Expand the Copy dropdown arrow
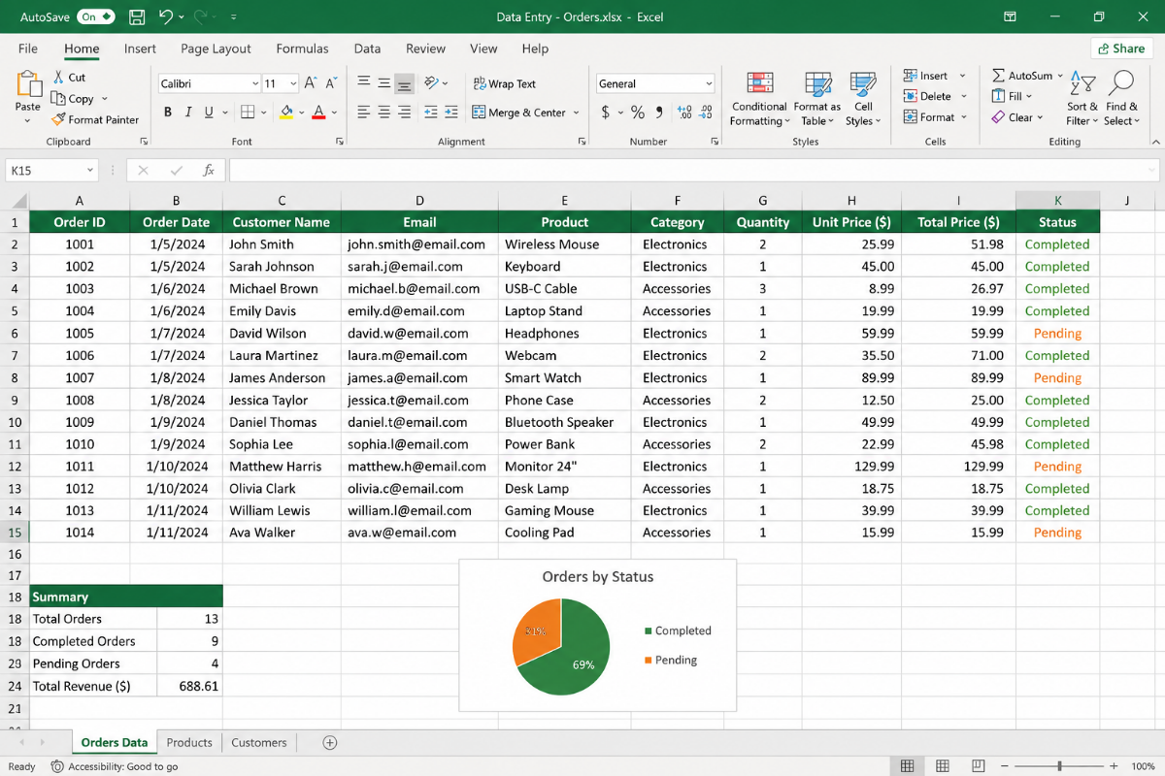This screenshot has width=1165, height=776. click(104, 99)
